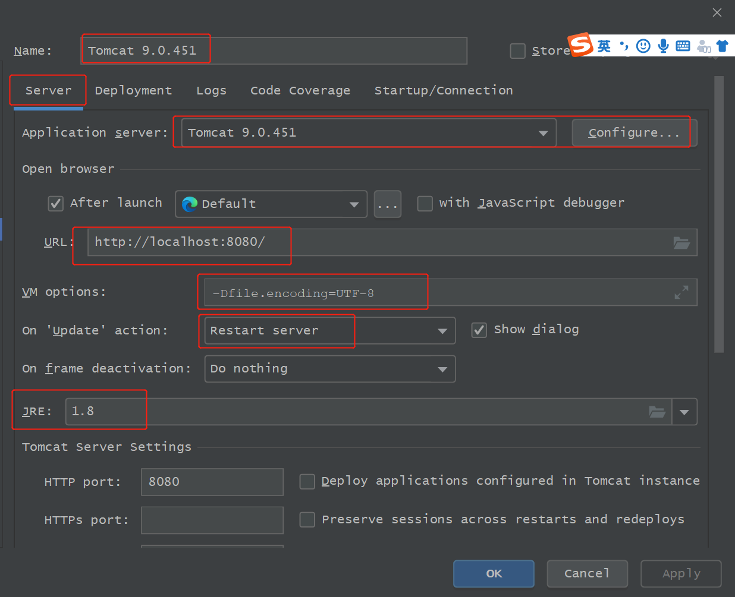The height and width of the screenshot is (597, 735).
Task: Click the OK button
Action: click(x=494, y=574)
